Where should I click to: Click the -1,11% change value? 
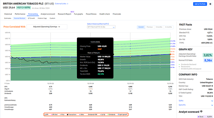point(90,89)
